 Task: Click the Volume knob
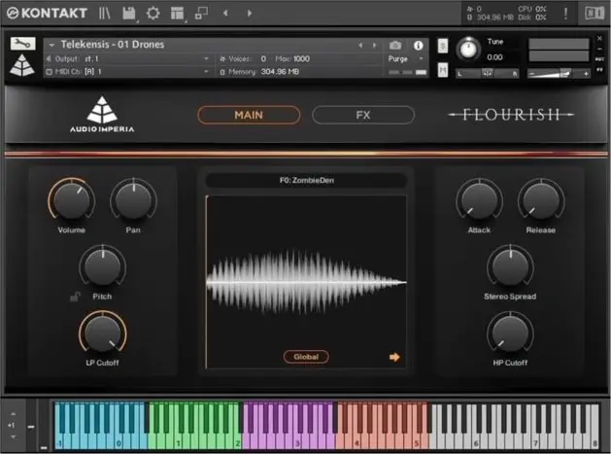pos(71,200)
